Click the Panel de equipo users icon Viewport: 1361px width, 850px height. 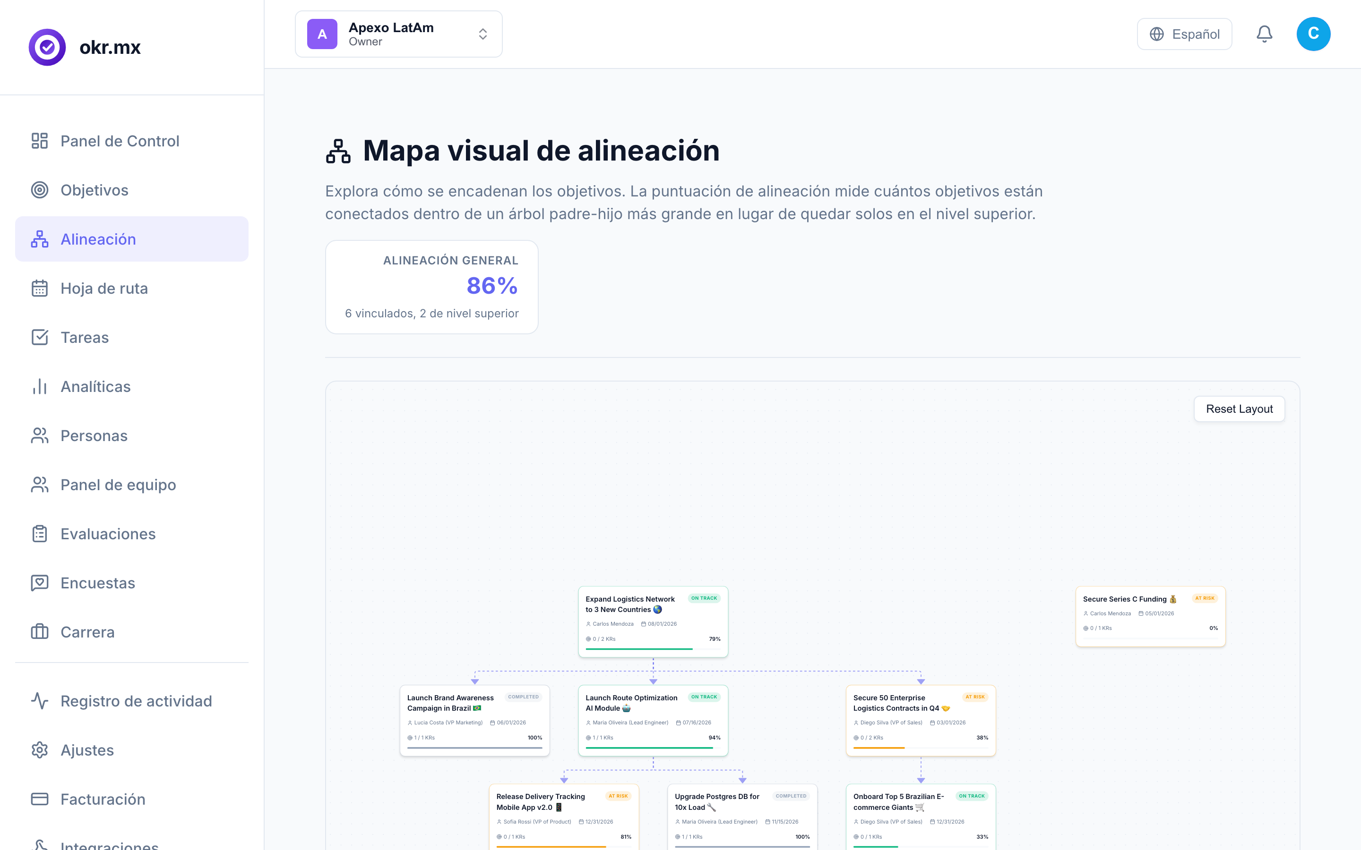(39, 484)
